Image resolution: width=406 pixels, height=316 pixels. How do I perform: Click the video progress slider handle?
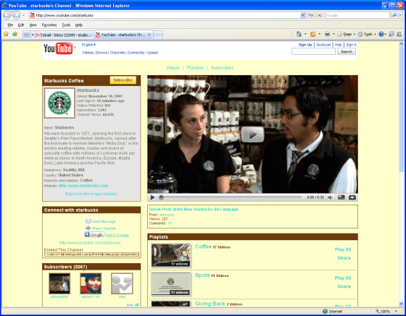pyautogui.click(x=161, y=197)
